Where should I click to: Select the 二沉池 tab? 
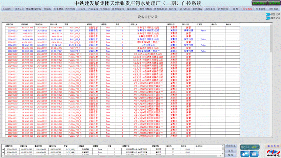(82, 9)
